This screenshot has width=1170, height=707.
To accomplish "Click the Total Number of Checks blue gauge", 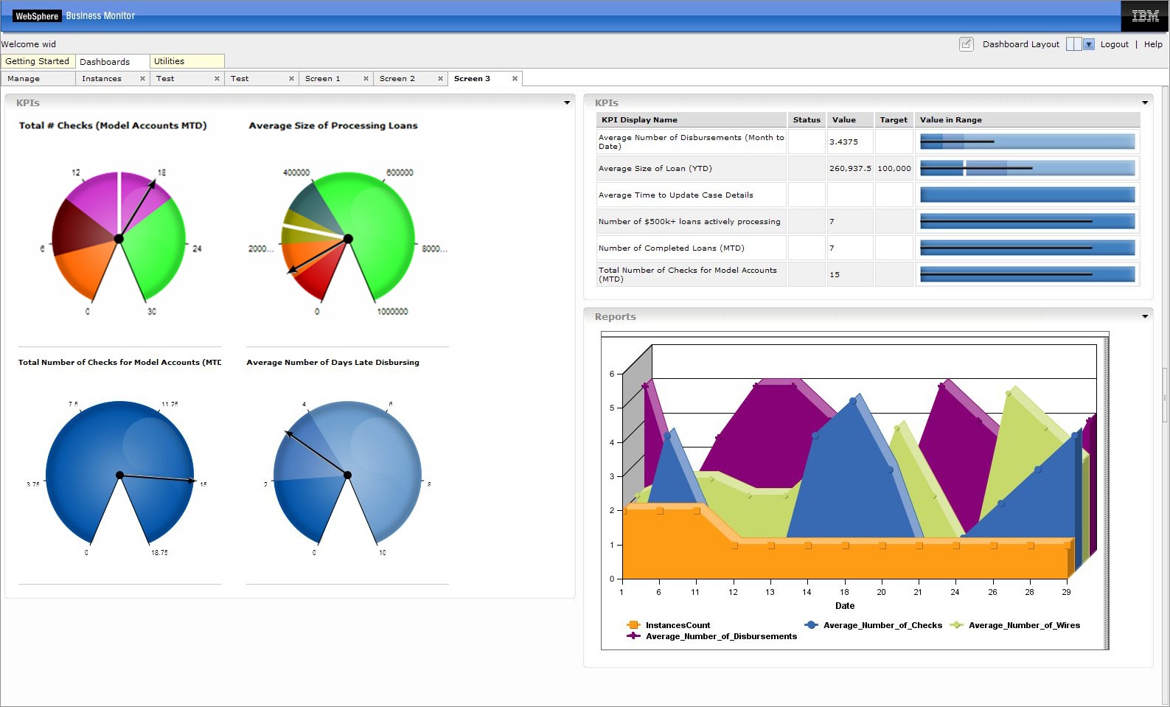I will [x=119, y=473].
